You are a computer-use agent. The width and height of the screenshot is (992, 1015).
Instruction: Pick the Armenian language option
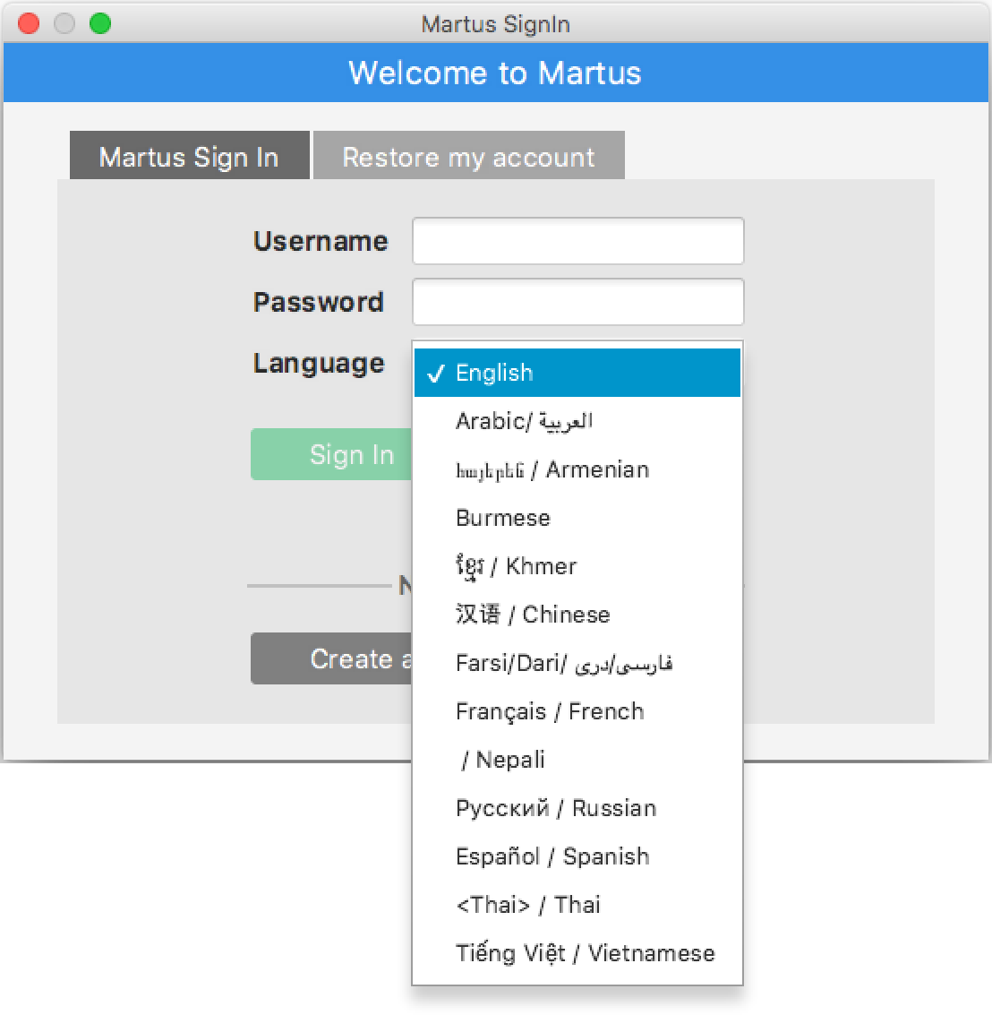tap(577, 469)
